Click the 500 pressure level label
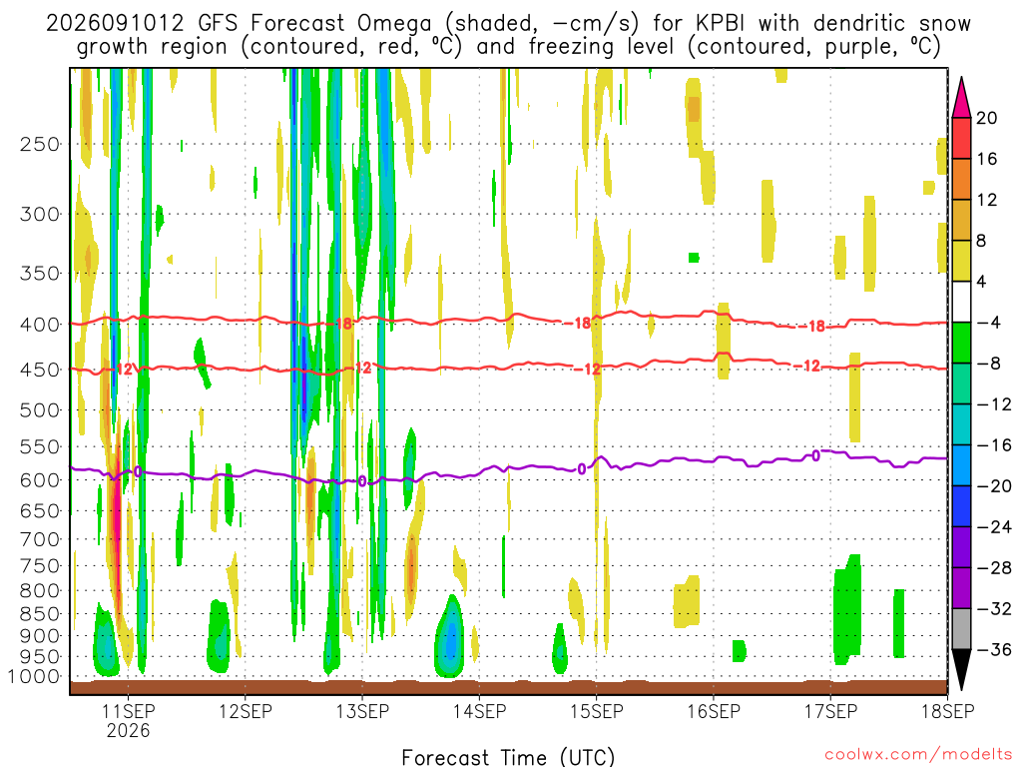 click(40, 410)
